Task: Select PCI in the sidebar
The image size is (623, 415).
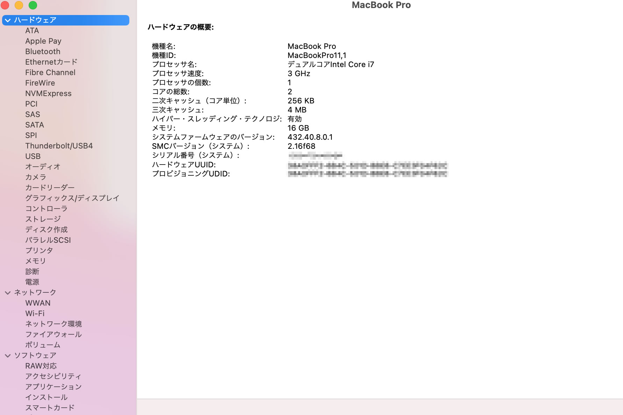Action: pos(31,104)
